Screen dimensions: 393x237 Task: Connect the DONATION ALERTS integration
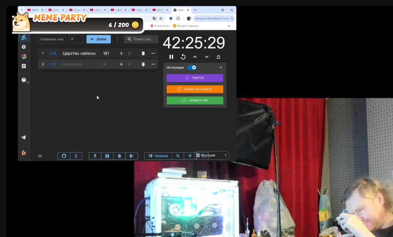point(195,89)
